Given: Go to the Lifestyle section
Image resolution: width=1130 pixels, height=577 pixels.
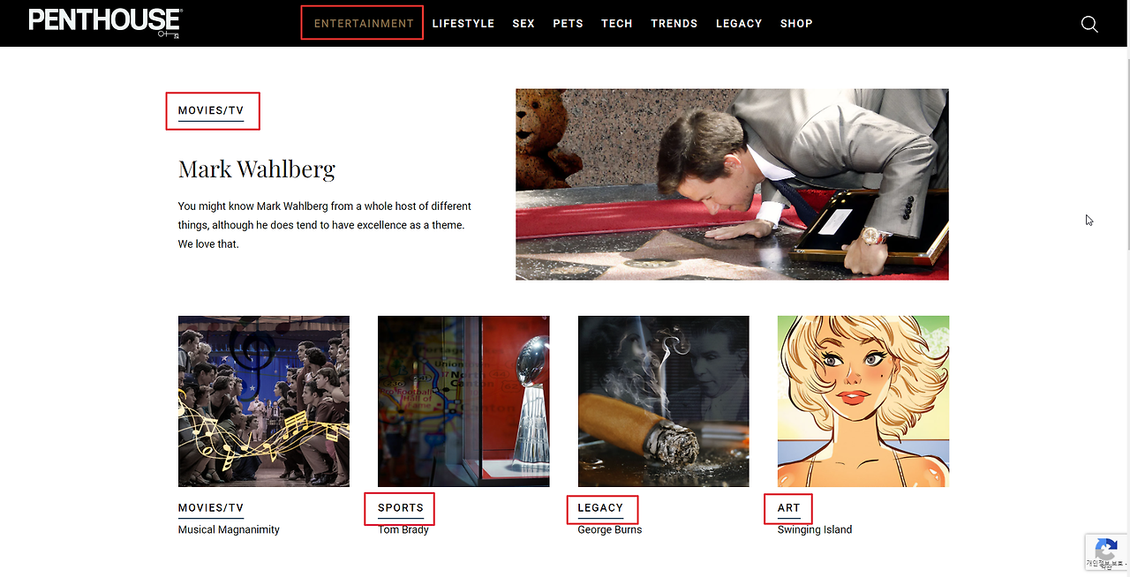Looking at the screenshot, I should [x=463, y=24].
